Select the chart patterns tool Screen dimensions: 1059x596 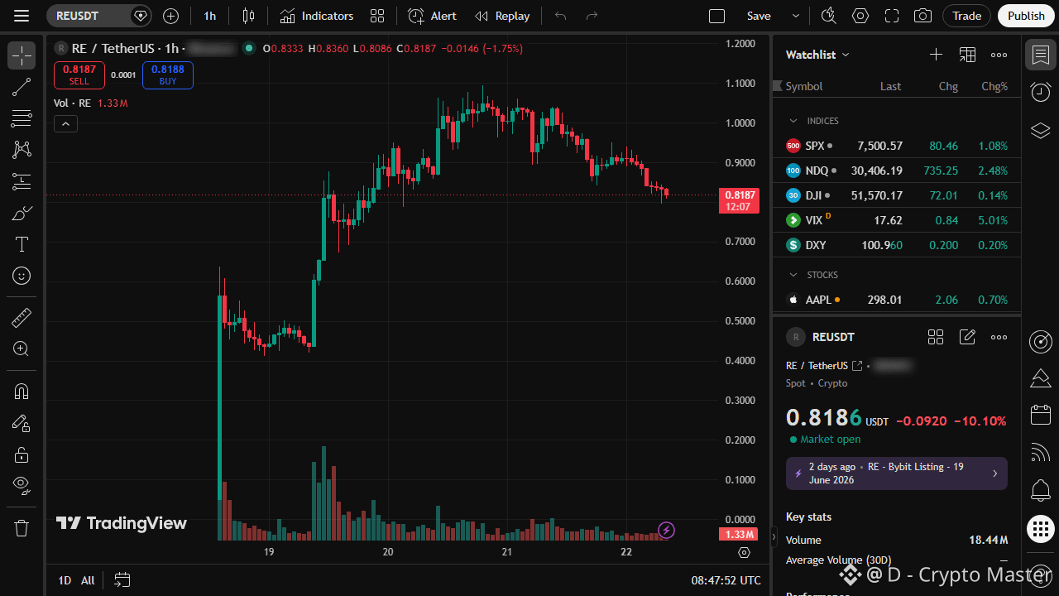click(22, 150)
